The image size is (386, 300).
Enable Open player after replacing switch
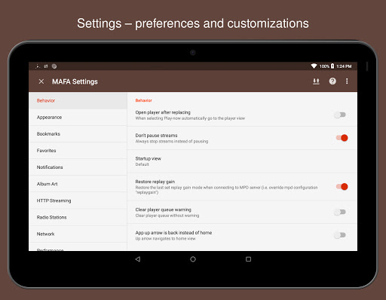tap(340, 115)
